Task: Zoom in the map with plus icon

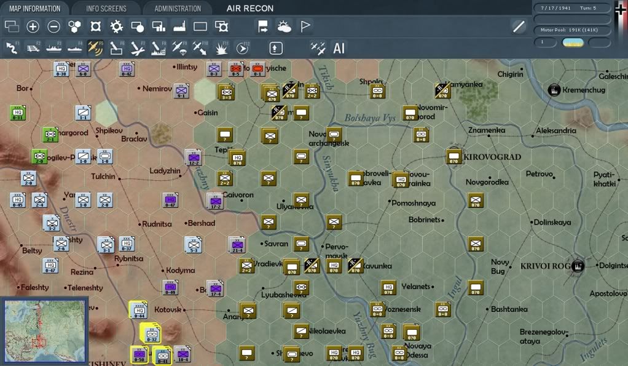Action: point(33,27)
